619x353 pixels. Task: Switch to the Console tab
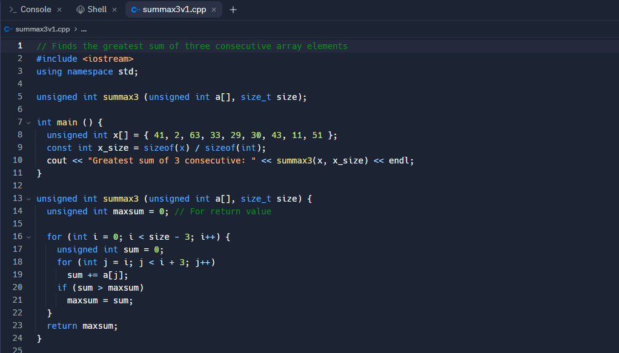pos(35,10)
